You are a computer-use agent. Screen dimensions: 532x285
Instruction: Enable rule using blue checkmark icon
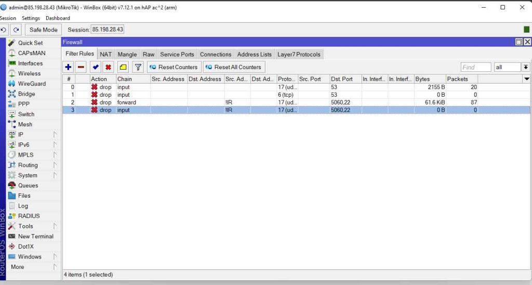[x=96, y=67]
